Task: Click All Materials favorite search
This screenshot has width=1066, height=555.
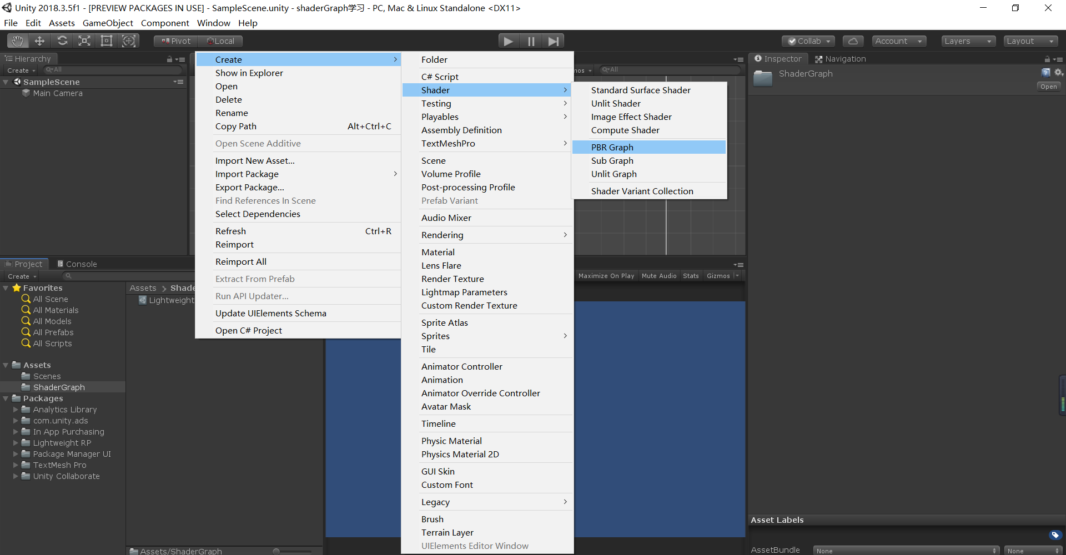Action: point(56,310)
